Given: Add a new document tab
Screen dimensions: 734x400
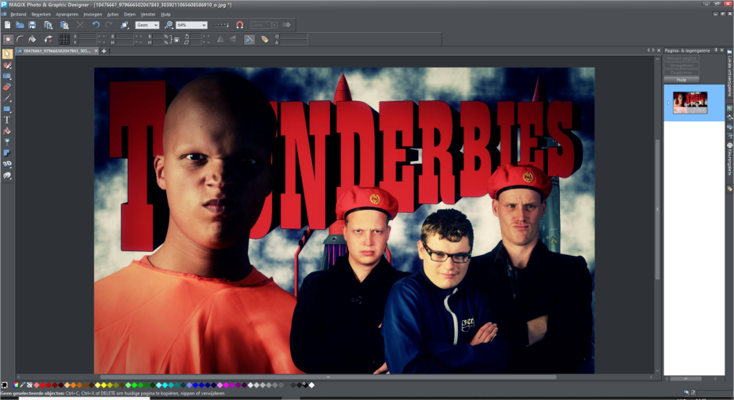Looking at the screenshot, I should [104, 51].
